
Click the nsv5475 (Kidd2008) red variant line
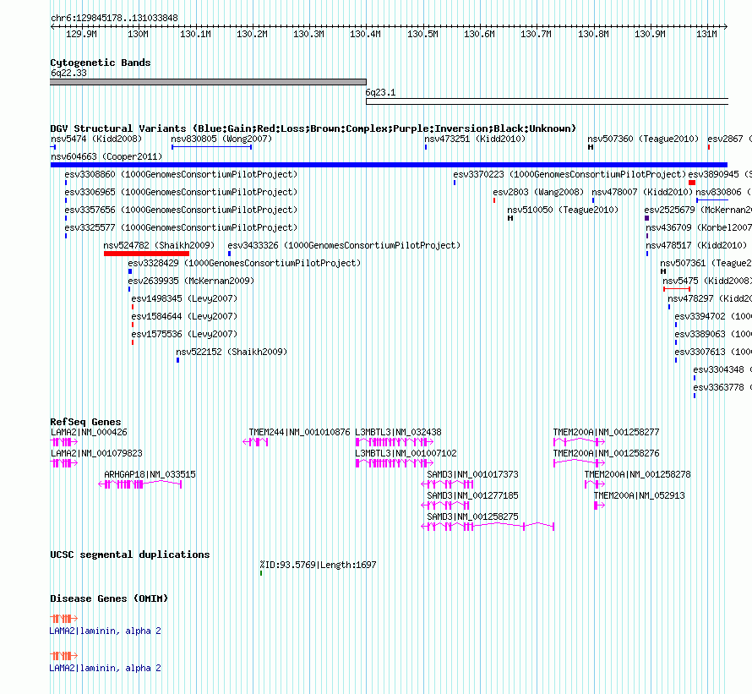677,289
